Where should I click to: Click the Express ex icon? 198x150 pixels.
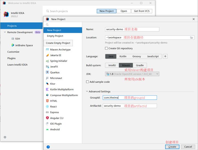[47, 112]
